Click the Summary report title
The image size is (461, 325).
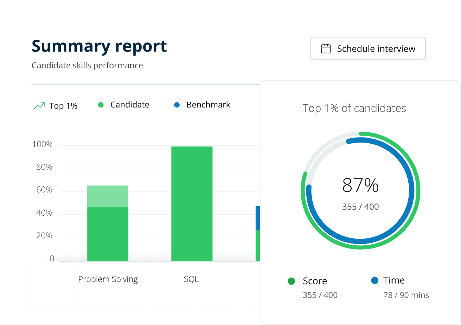(100, 46)
